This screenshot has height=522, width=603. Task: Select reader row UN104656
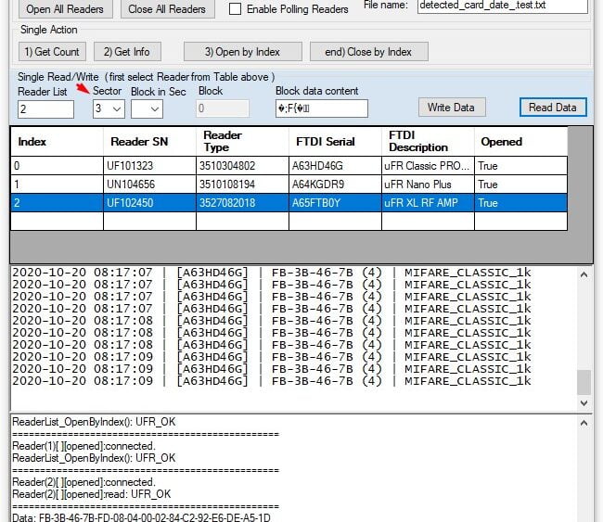[289, 185]
